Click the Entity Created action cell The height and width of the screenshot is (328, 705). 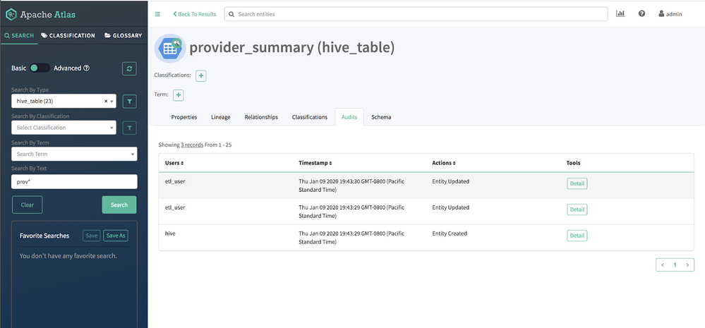coord(450,233)
